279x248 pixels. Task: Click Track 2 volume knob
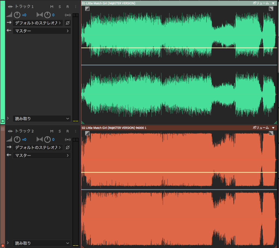coord(17,140)
